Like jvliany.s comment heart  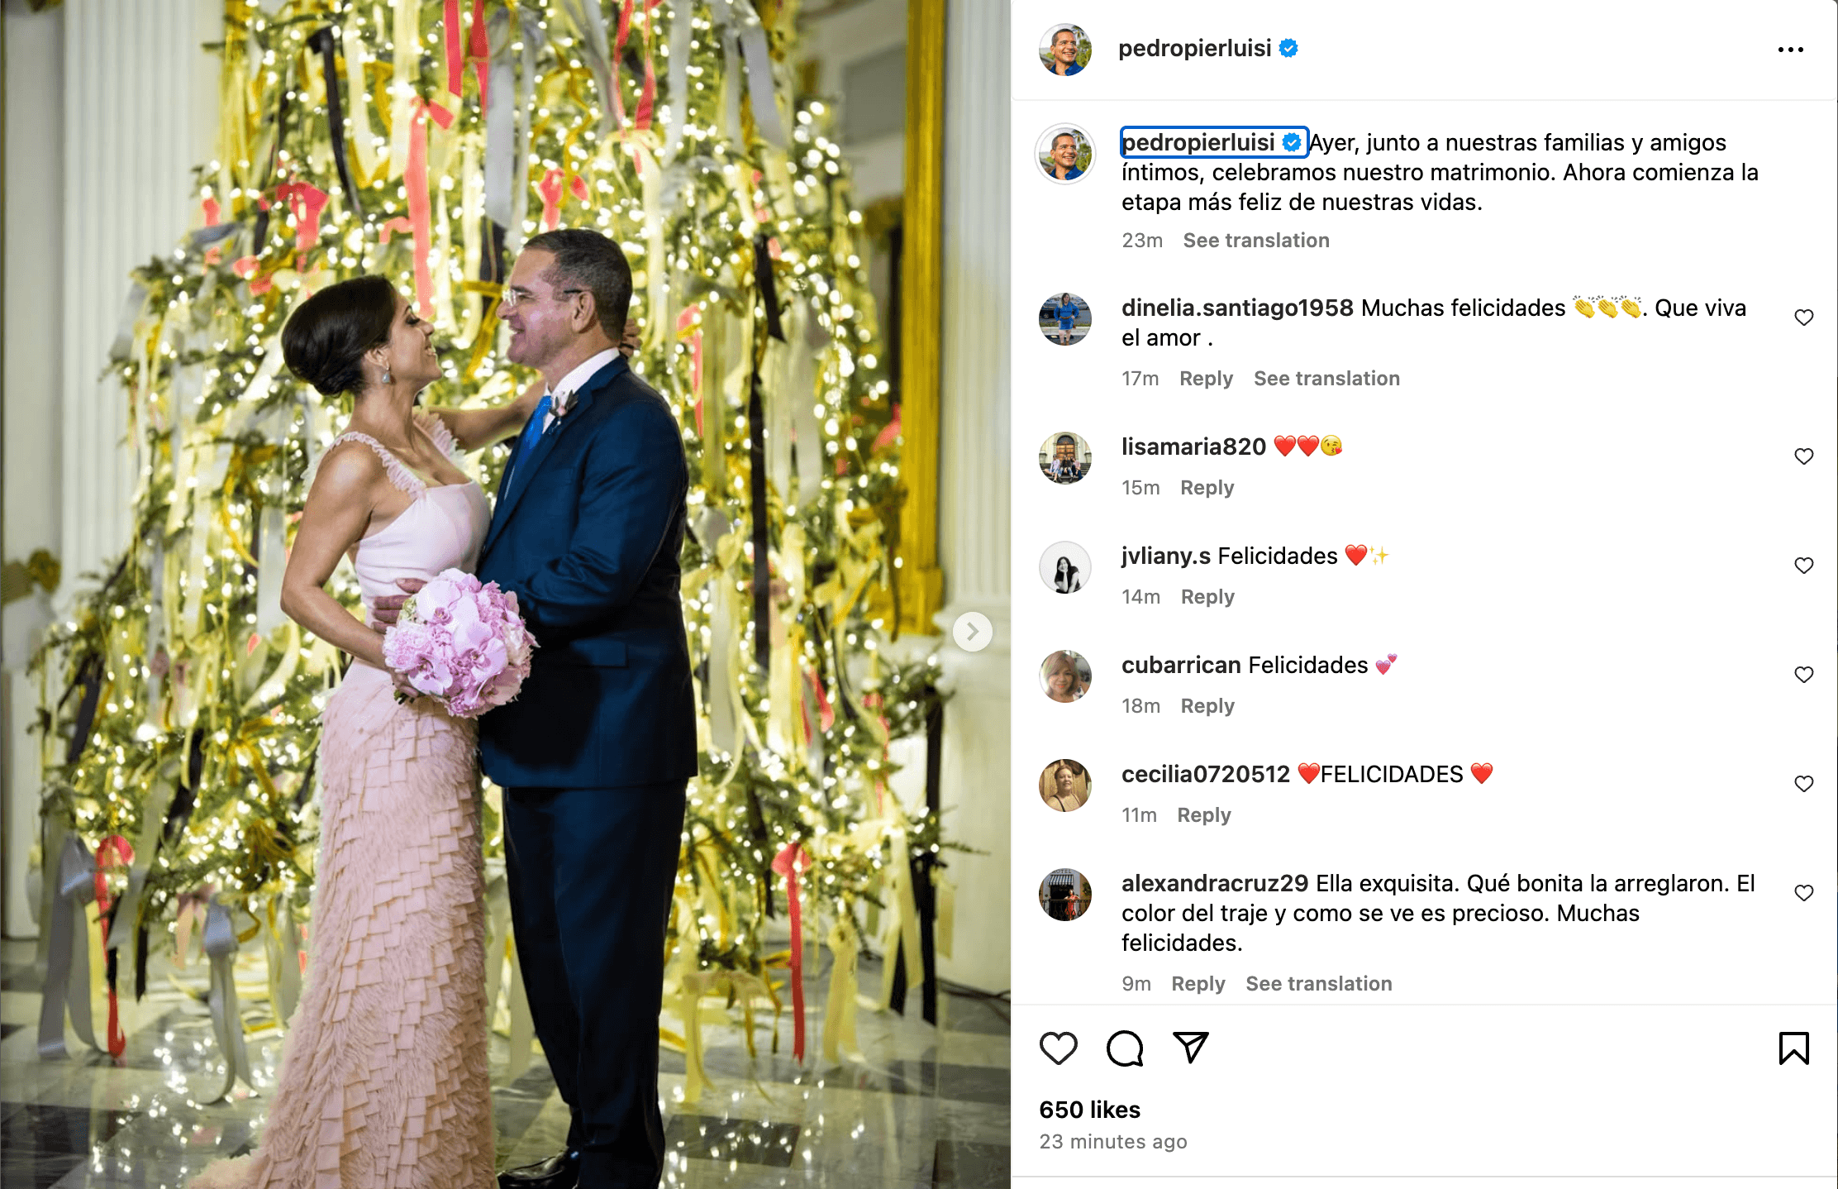[1803, 566]
